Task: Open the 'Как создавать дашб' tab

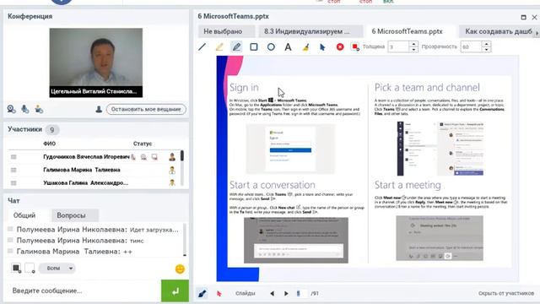Action: pyautogui.click(x=499, y=31)
